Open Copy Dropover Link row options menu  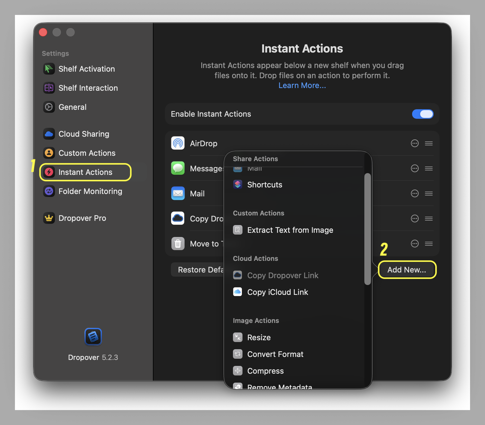click(415, 219)
